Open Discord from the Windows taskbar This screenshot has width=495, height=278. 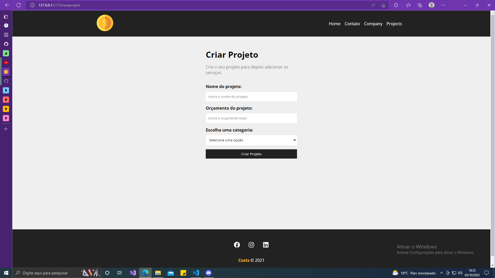209,273
